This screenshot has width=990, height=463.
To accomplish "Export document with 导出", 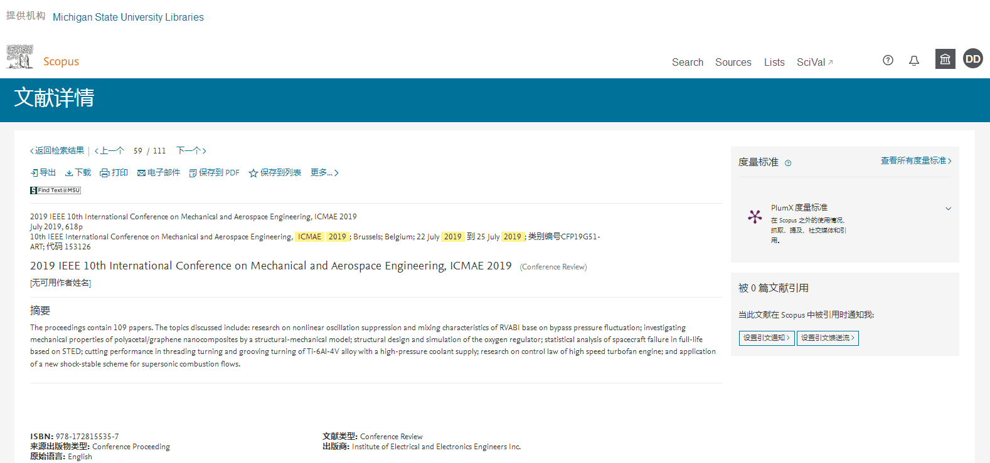I will click(x=43, y=173).
